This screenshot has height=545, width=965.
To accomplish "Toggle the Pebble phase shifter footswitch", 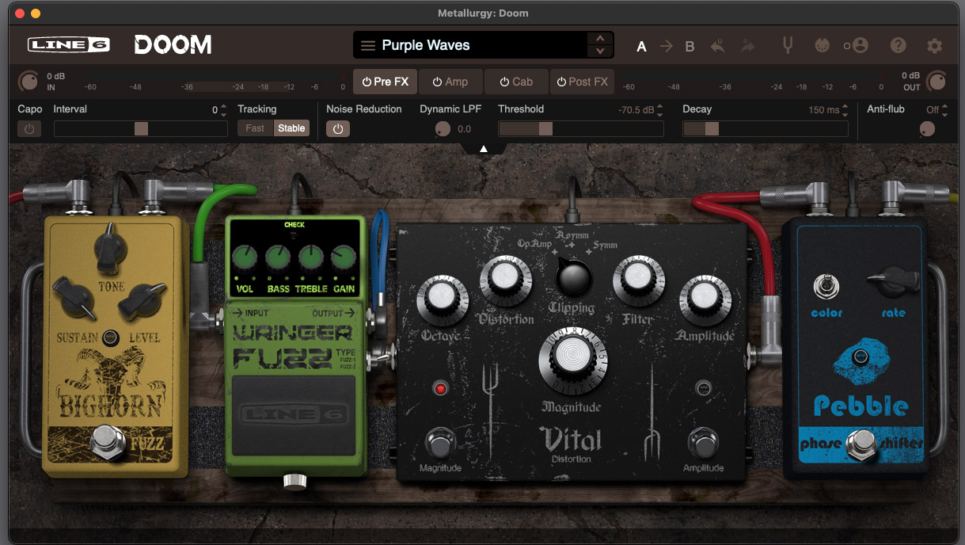I will click(861, 445).
